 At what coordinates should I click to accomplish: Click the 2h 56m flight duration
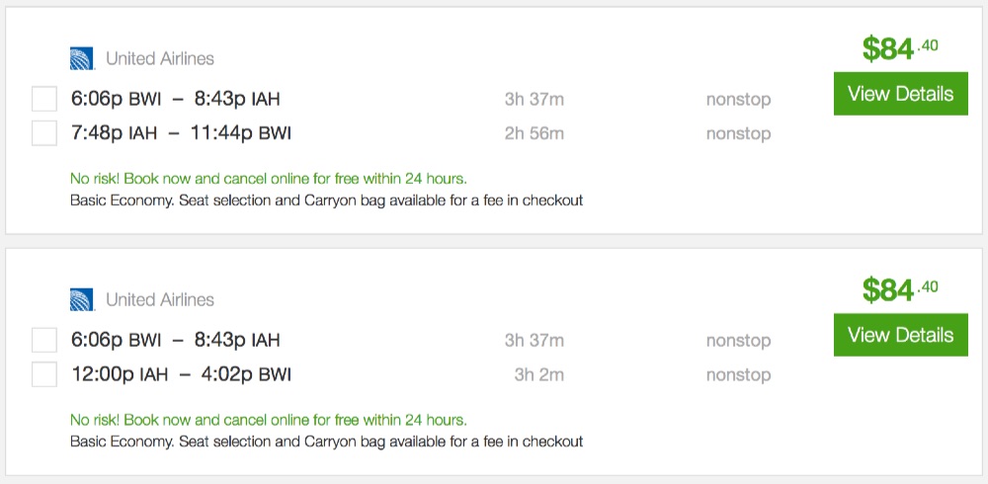[534, 133]
